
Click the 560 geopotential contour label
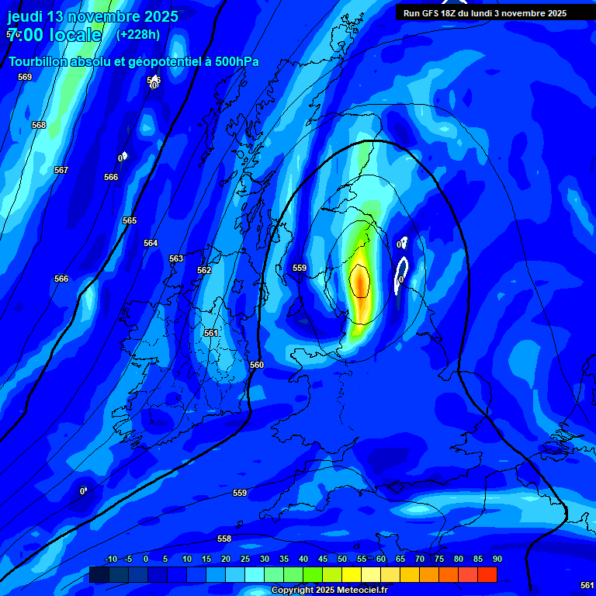pos(257,365)
